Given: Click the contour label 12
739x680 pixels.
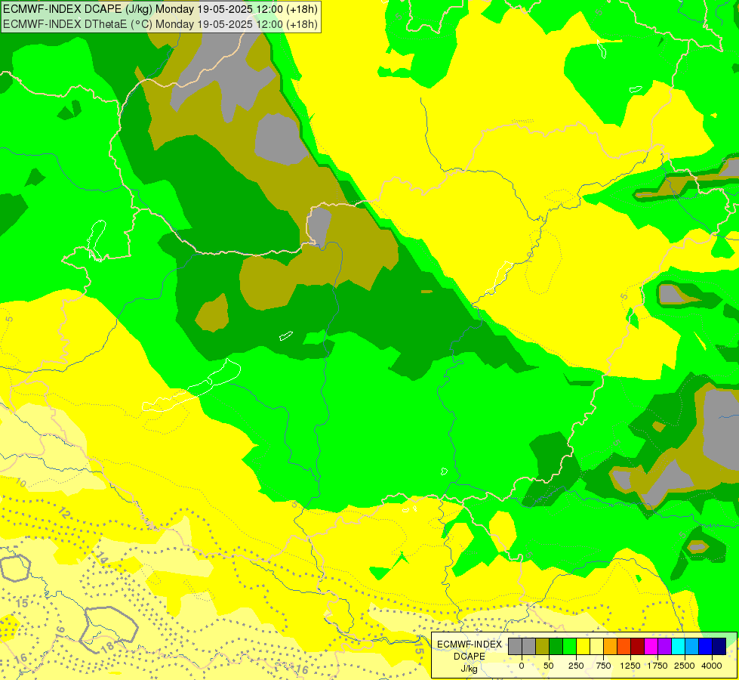Looking at the screenshot, I should pyautogui.click(x=65, y=512).
